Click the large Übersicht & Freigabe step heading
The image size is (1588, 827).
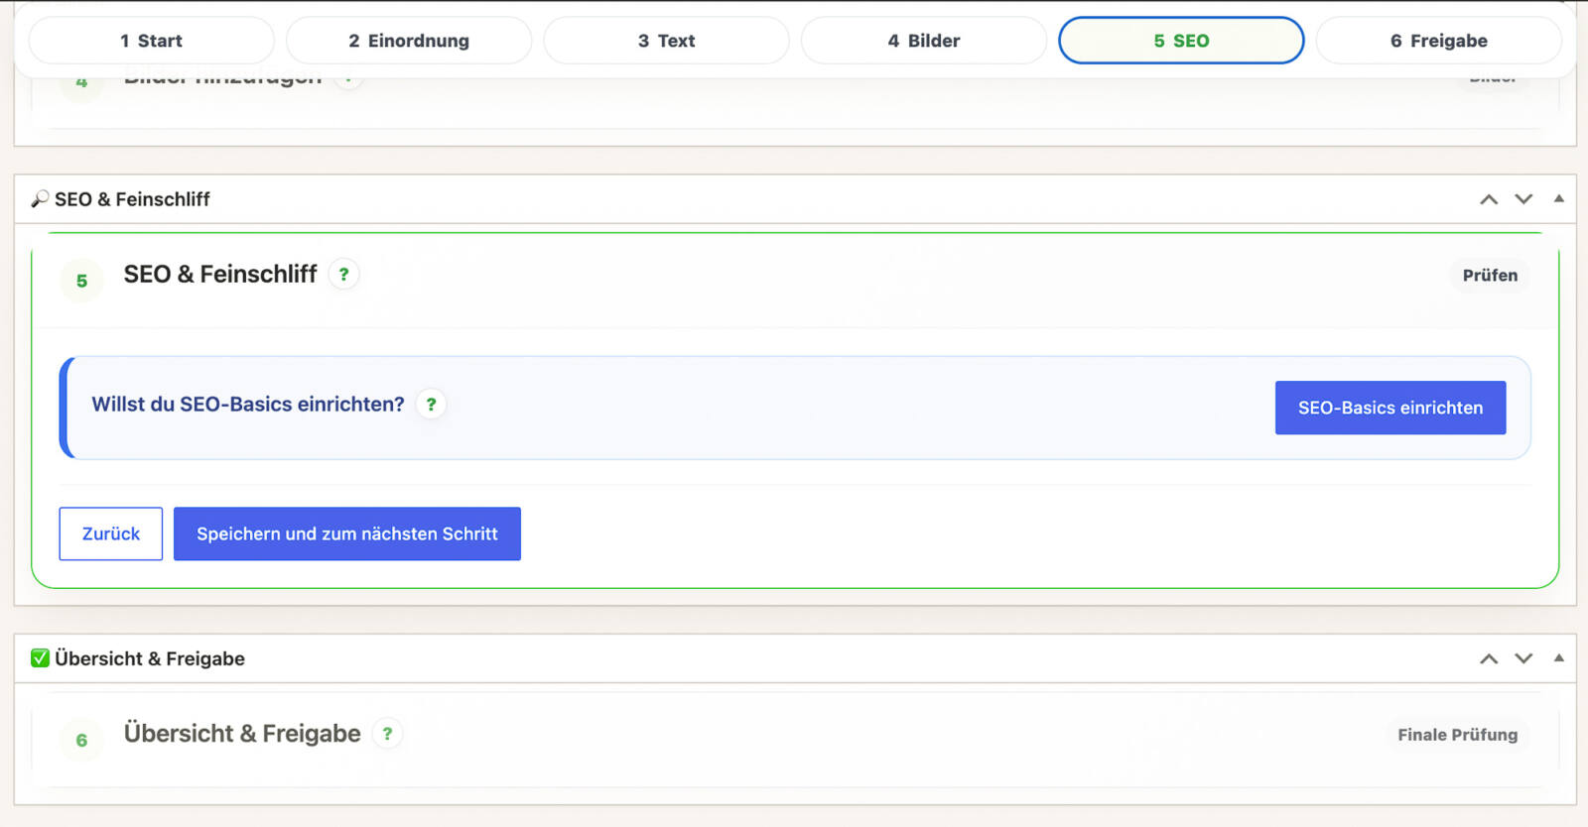coord(242,734)
